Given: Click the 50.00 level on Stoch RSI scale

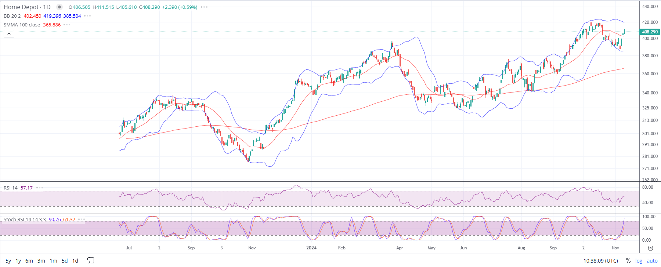Looking at the screenshot, I should 648,228.
